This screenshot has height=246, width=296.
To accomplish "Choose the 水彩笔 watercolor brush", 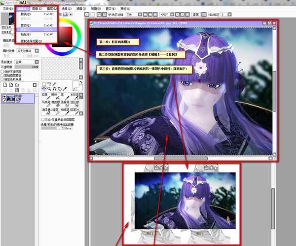I will click(74, 96).
